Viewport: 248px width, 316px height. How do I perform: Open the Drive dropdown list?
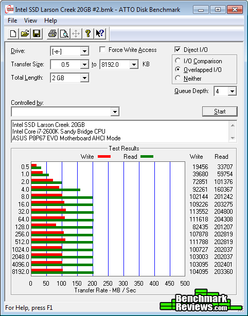[x=84, y=51]
